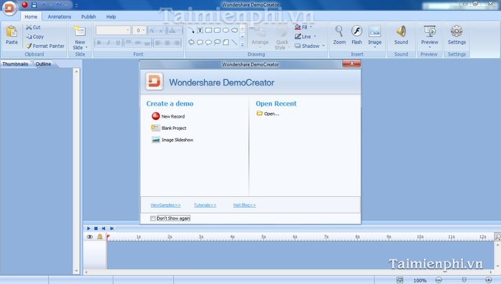Viewport: 501px width, 284px height.
Task: Open the font name dropdown
Action: click(x=128, y=30)
